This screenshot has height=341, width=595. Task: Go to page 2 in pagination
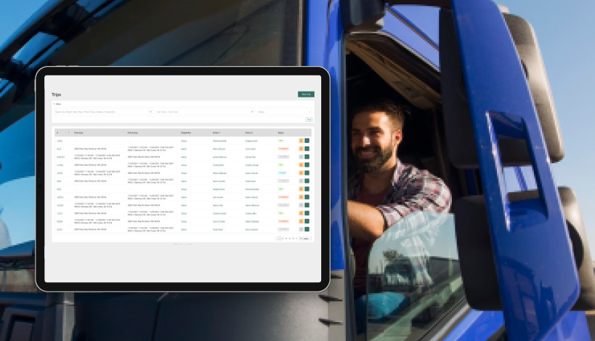click(x=283, y=238)
